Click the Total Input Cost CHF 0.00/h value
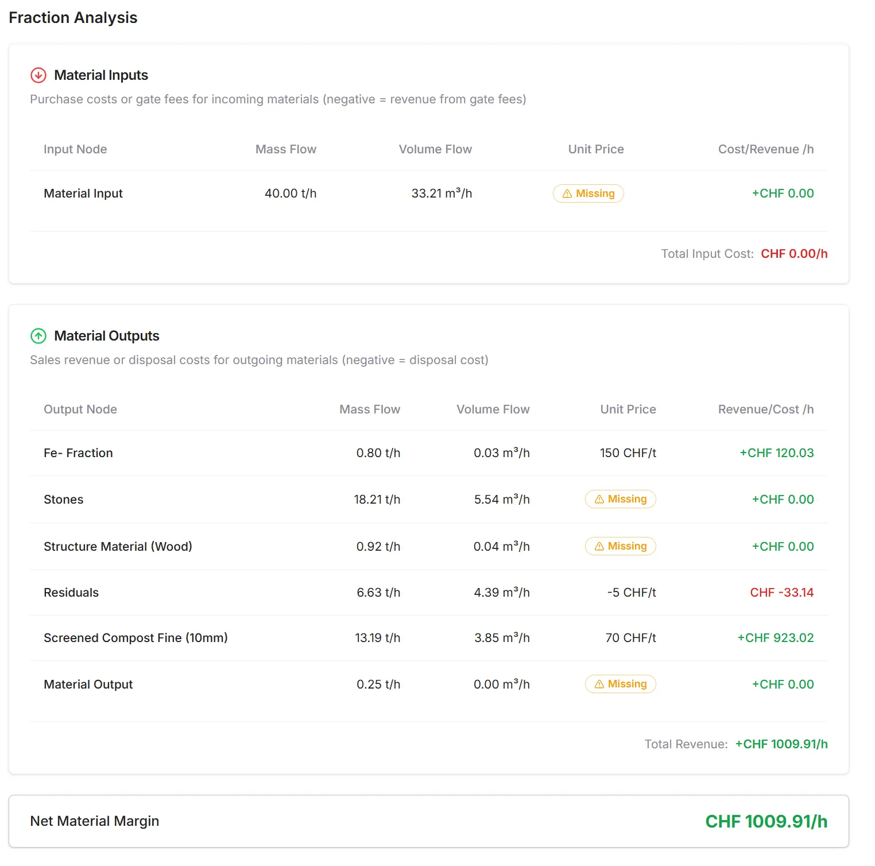This screenshot has height=866, width=875. 794,254
